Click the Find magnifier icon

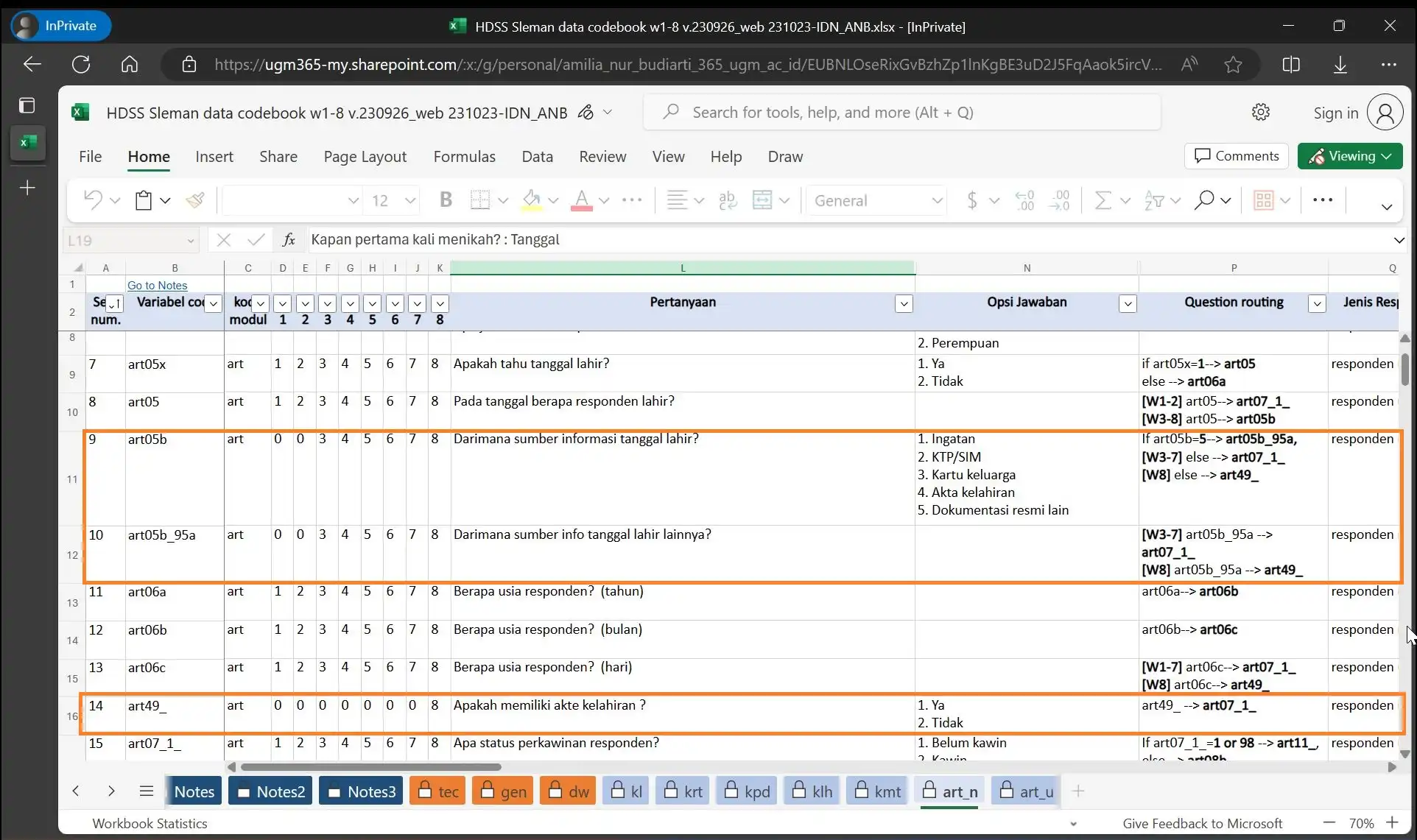pos(1204,200)
